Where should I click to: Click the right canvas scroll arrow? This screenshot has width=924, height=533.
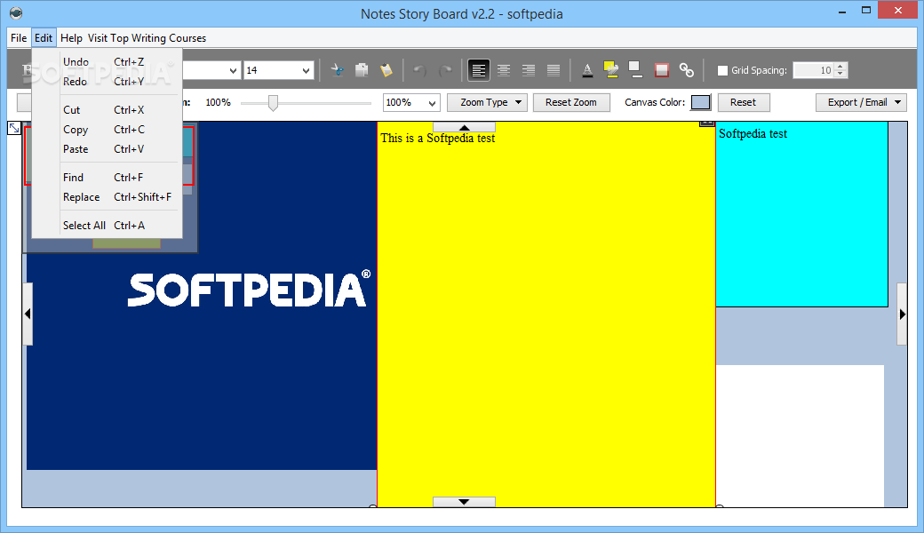click(902, 314)
